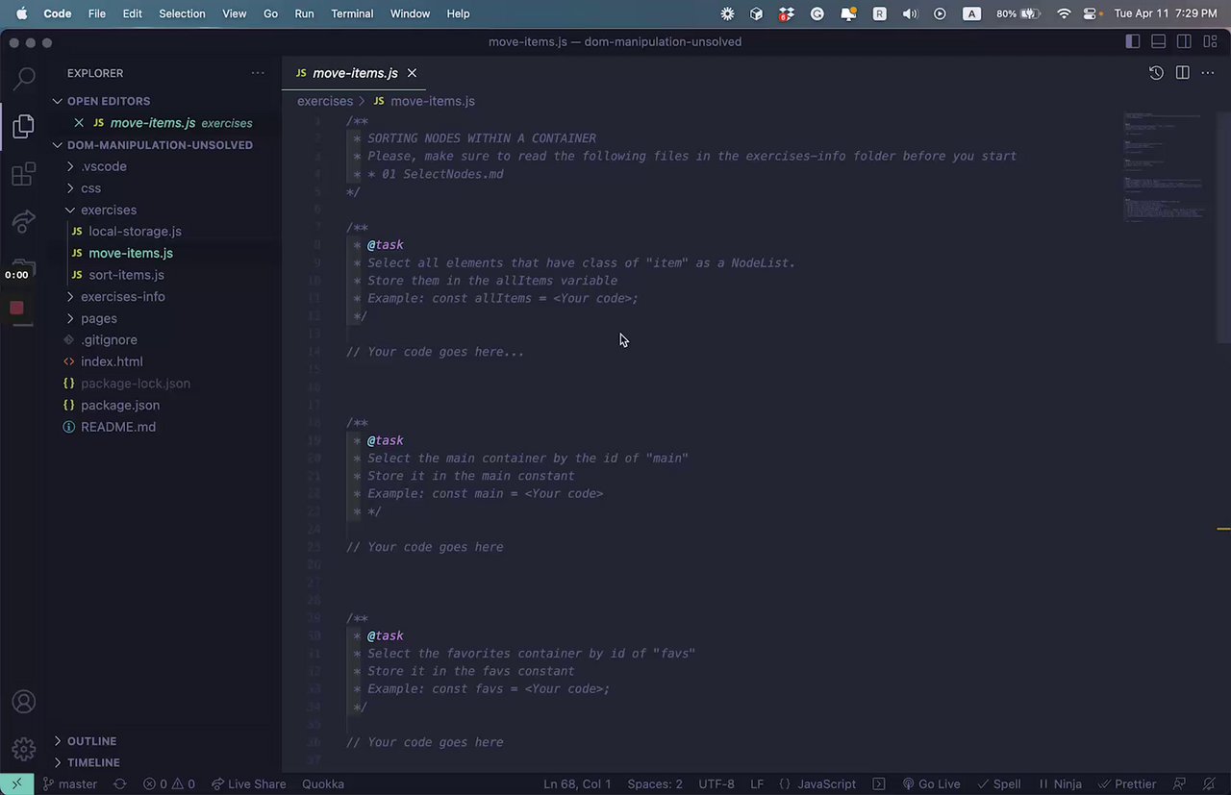Start Go Live server
This screenshot has width=1231, height=795.
tap(931, 783)
